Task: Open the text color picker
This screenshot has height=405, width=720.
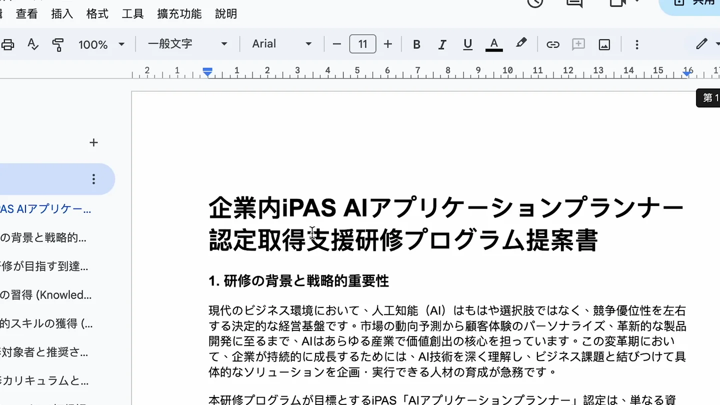Action: (x=494, y=44)
